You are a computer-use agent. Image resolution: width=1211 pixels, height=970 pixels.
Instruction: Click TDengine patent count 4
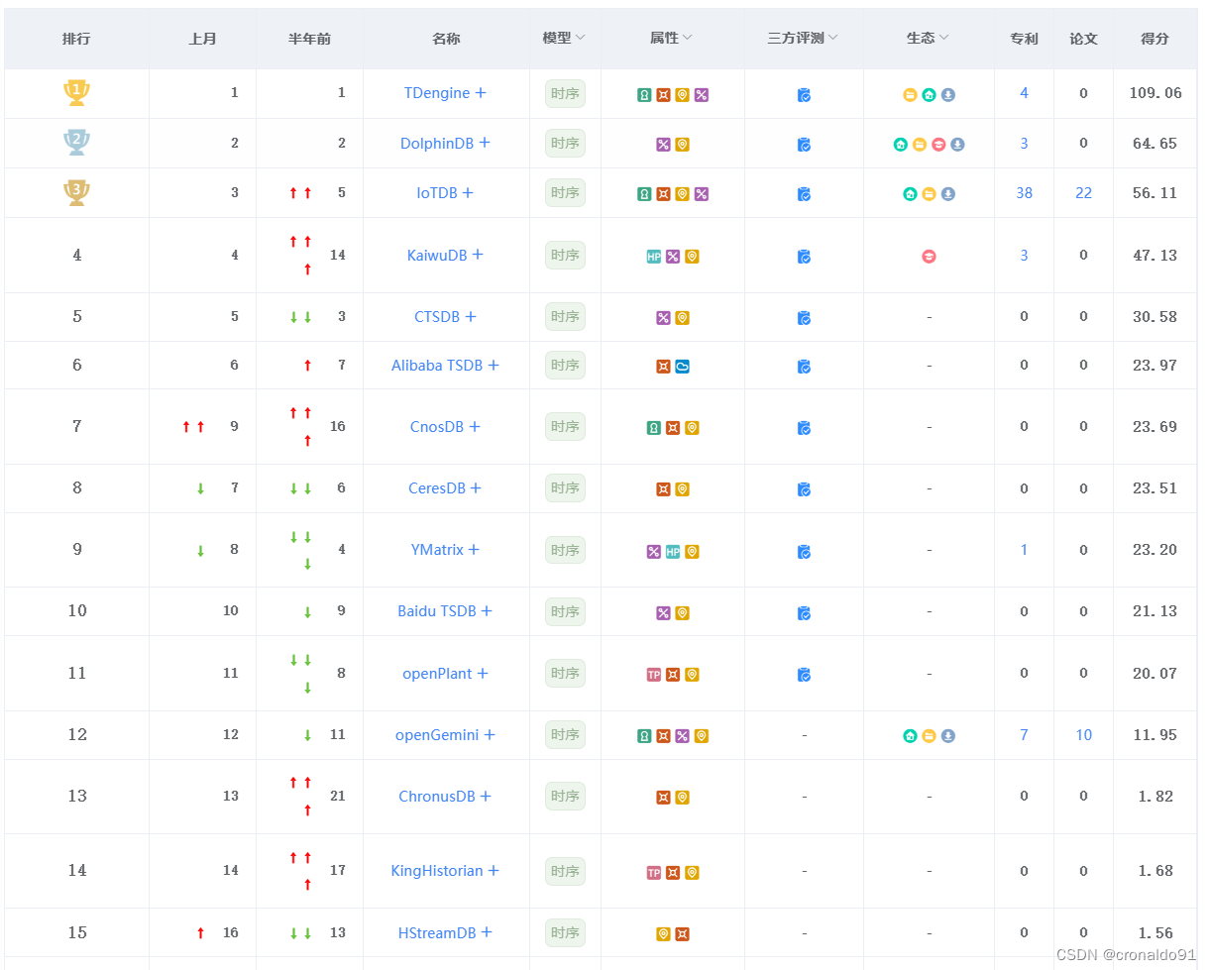pyautogui.click(x=1025, y=93)
